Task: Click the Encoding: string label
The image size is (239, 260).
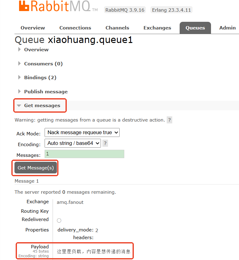Action: click(x=34, y=256)
